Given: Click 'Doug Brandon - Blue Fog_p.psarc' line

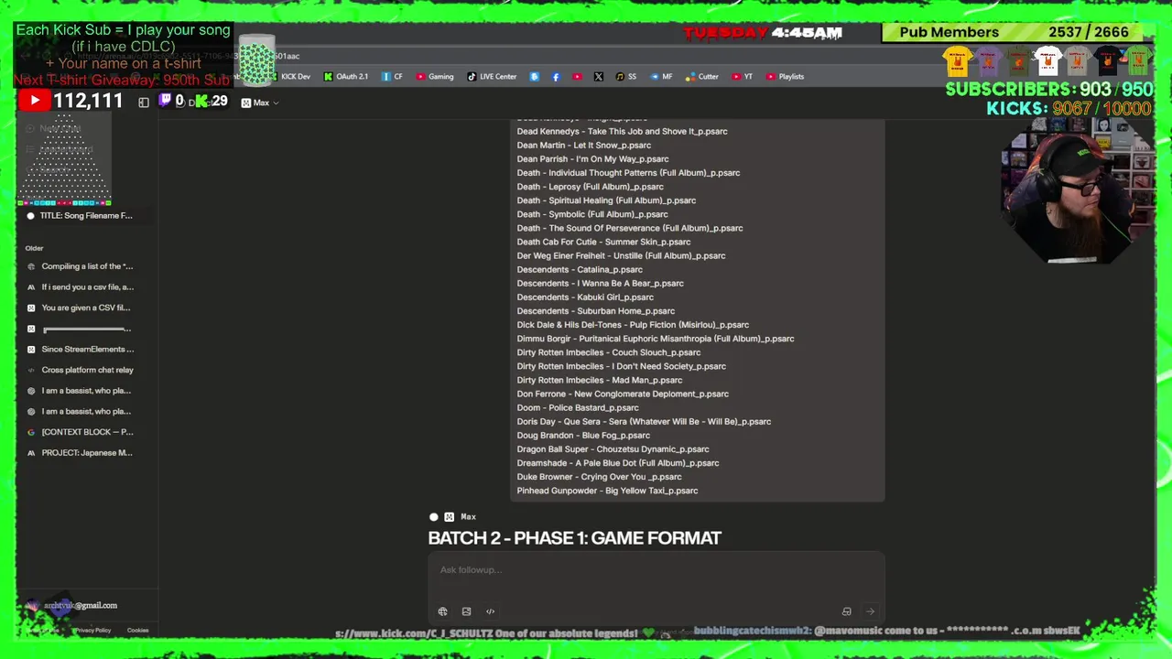Looking at the screenshot, I should point(582,436).
